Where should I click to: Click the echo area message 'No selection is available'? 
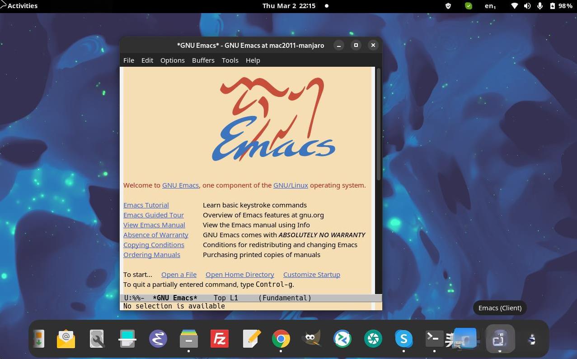pos(174,306)
